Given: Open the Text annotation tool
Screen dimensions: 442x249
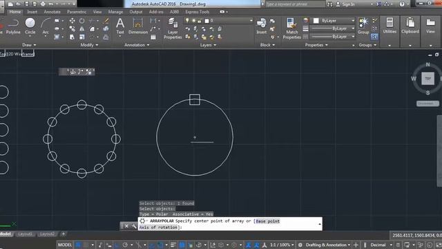Looking at the screenshot, I should (120, 26).
